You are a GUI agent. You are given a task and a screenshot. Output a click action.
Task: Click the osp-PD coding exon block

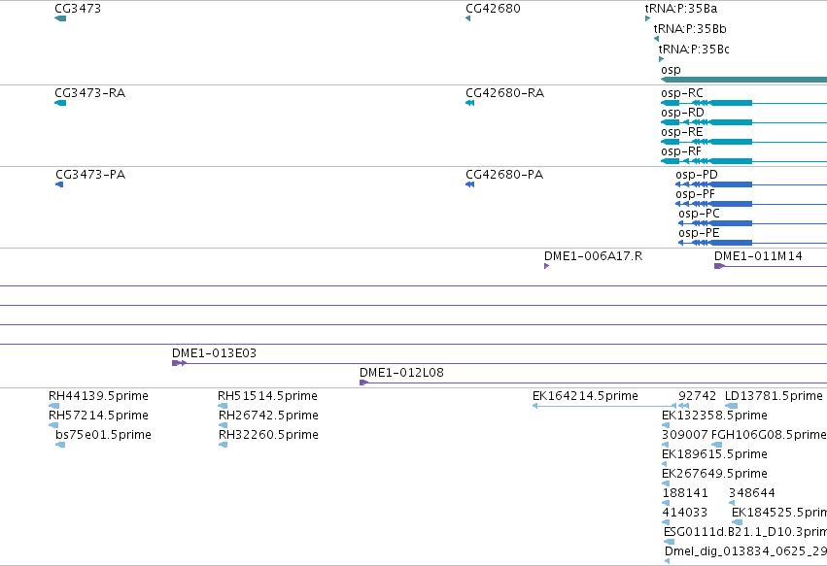coord(731,184)
